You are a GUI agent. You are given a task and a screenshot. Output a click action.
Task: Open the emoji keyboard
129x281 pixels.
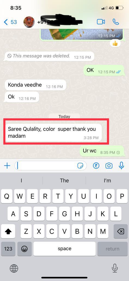point(24,249)
